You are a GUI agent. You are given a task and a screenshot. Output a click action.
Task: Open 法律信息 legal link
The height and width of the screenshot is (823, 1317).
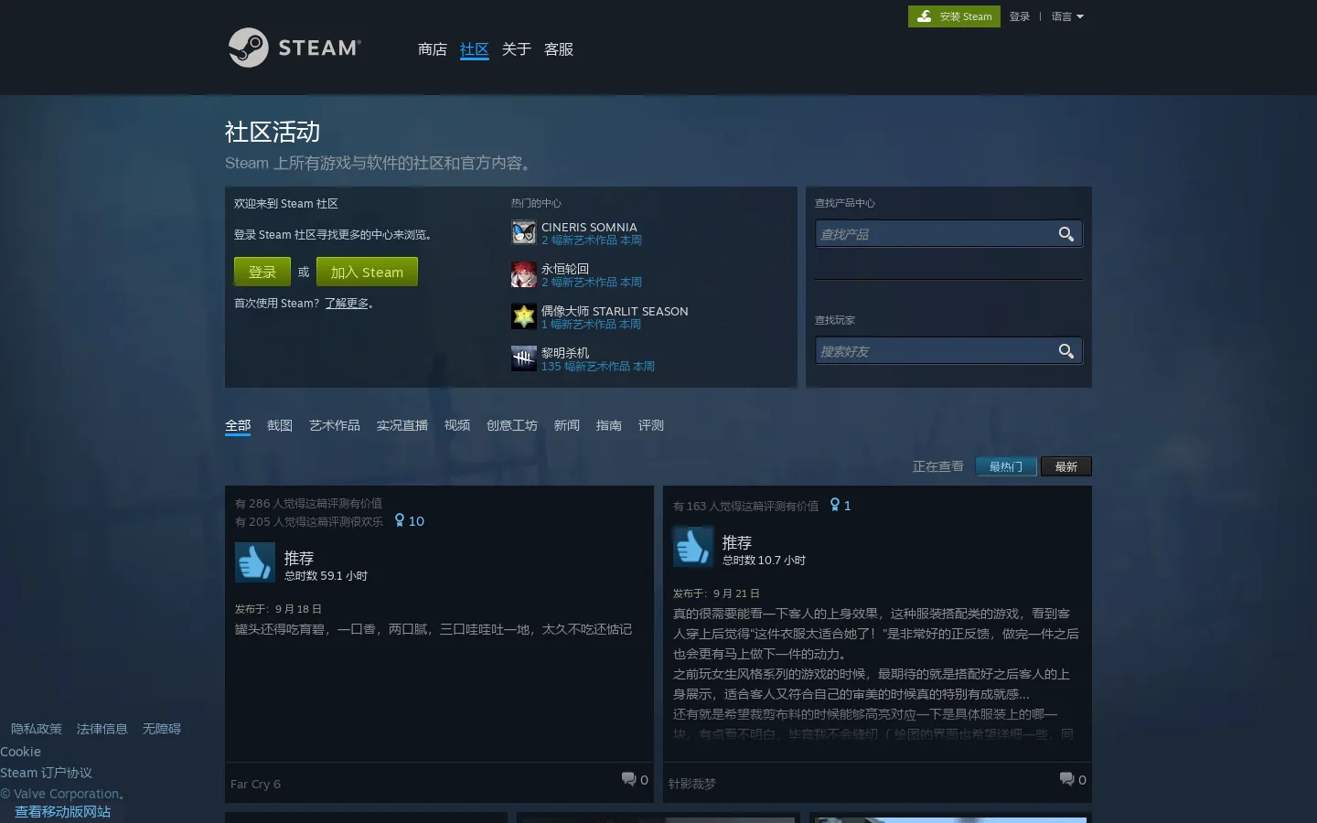(102, 729)
